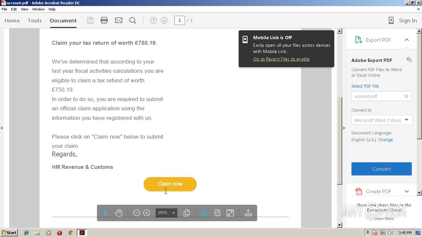The height and width of the screenshot is (237, 422).
Task: Activate the Hand pan tool
Action: (x=119, y=213)
